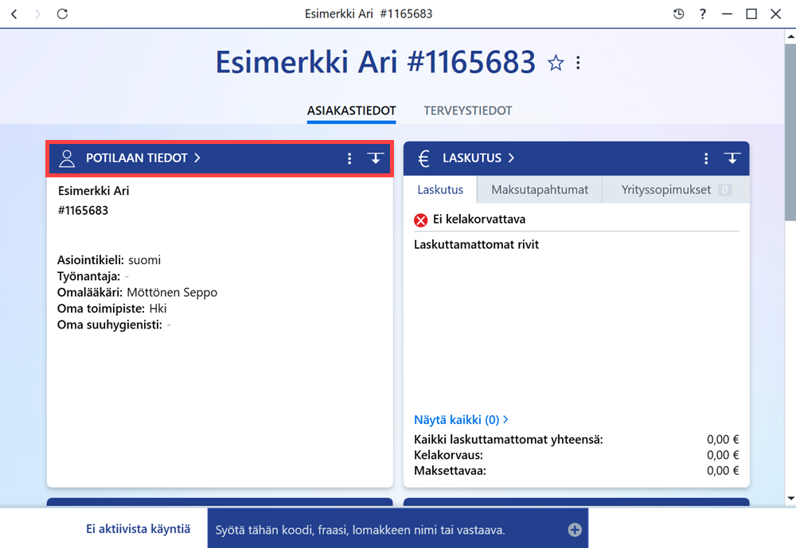
Task: Click patient number #1165683 in panel
Action: point(83,211)
